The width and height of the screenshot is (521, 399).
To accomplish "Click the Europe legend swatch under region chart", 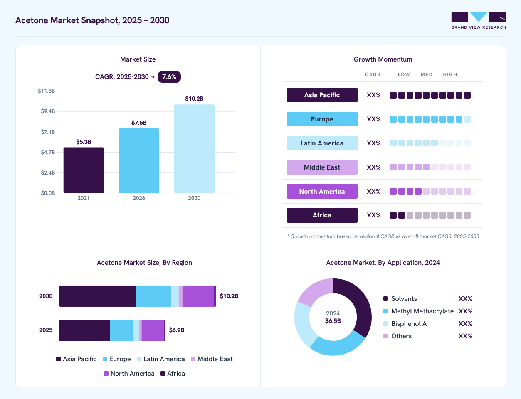I will 105,359.
